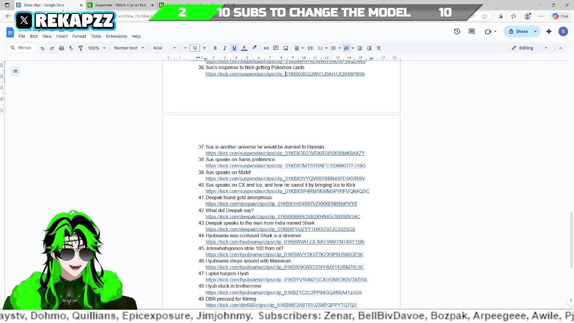Open the Extensions menu
Viewport: 574px width, 323px height.
point(116,36)
